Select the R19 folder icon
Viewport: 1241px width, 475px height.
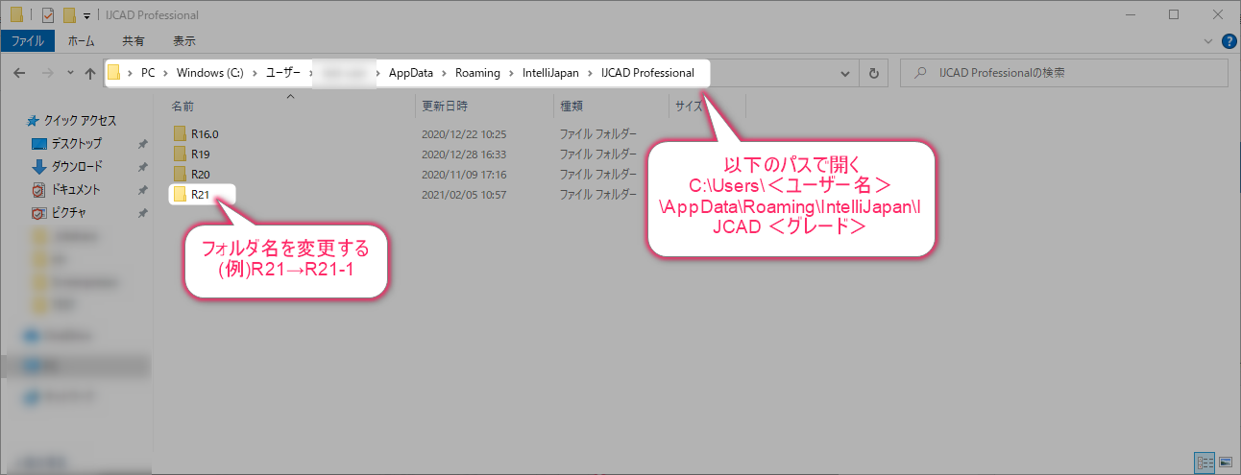pos(180,154)
